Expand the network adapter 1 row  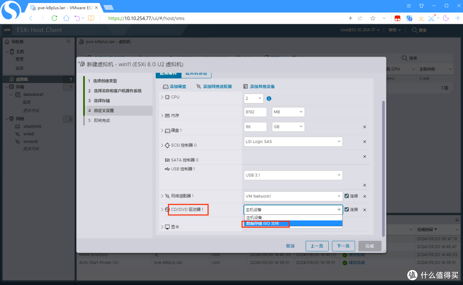click(x=162, y=196)
